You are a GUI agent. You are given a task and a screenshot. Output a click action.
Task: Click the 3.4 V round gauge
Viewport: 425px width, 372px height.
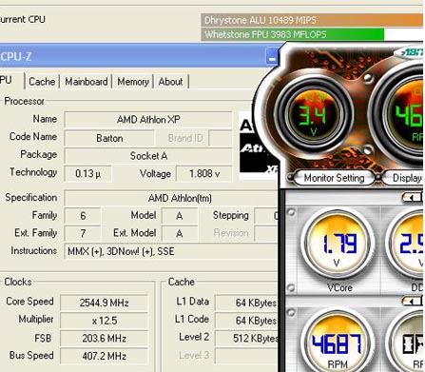pyautogui.click(x=314, y=115)
